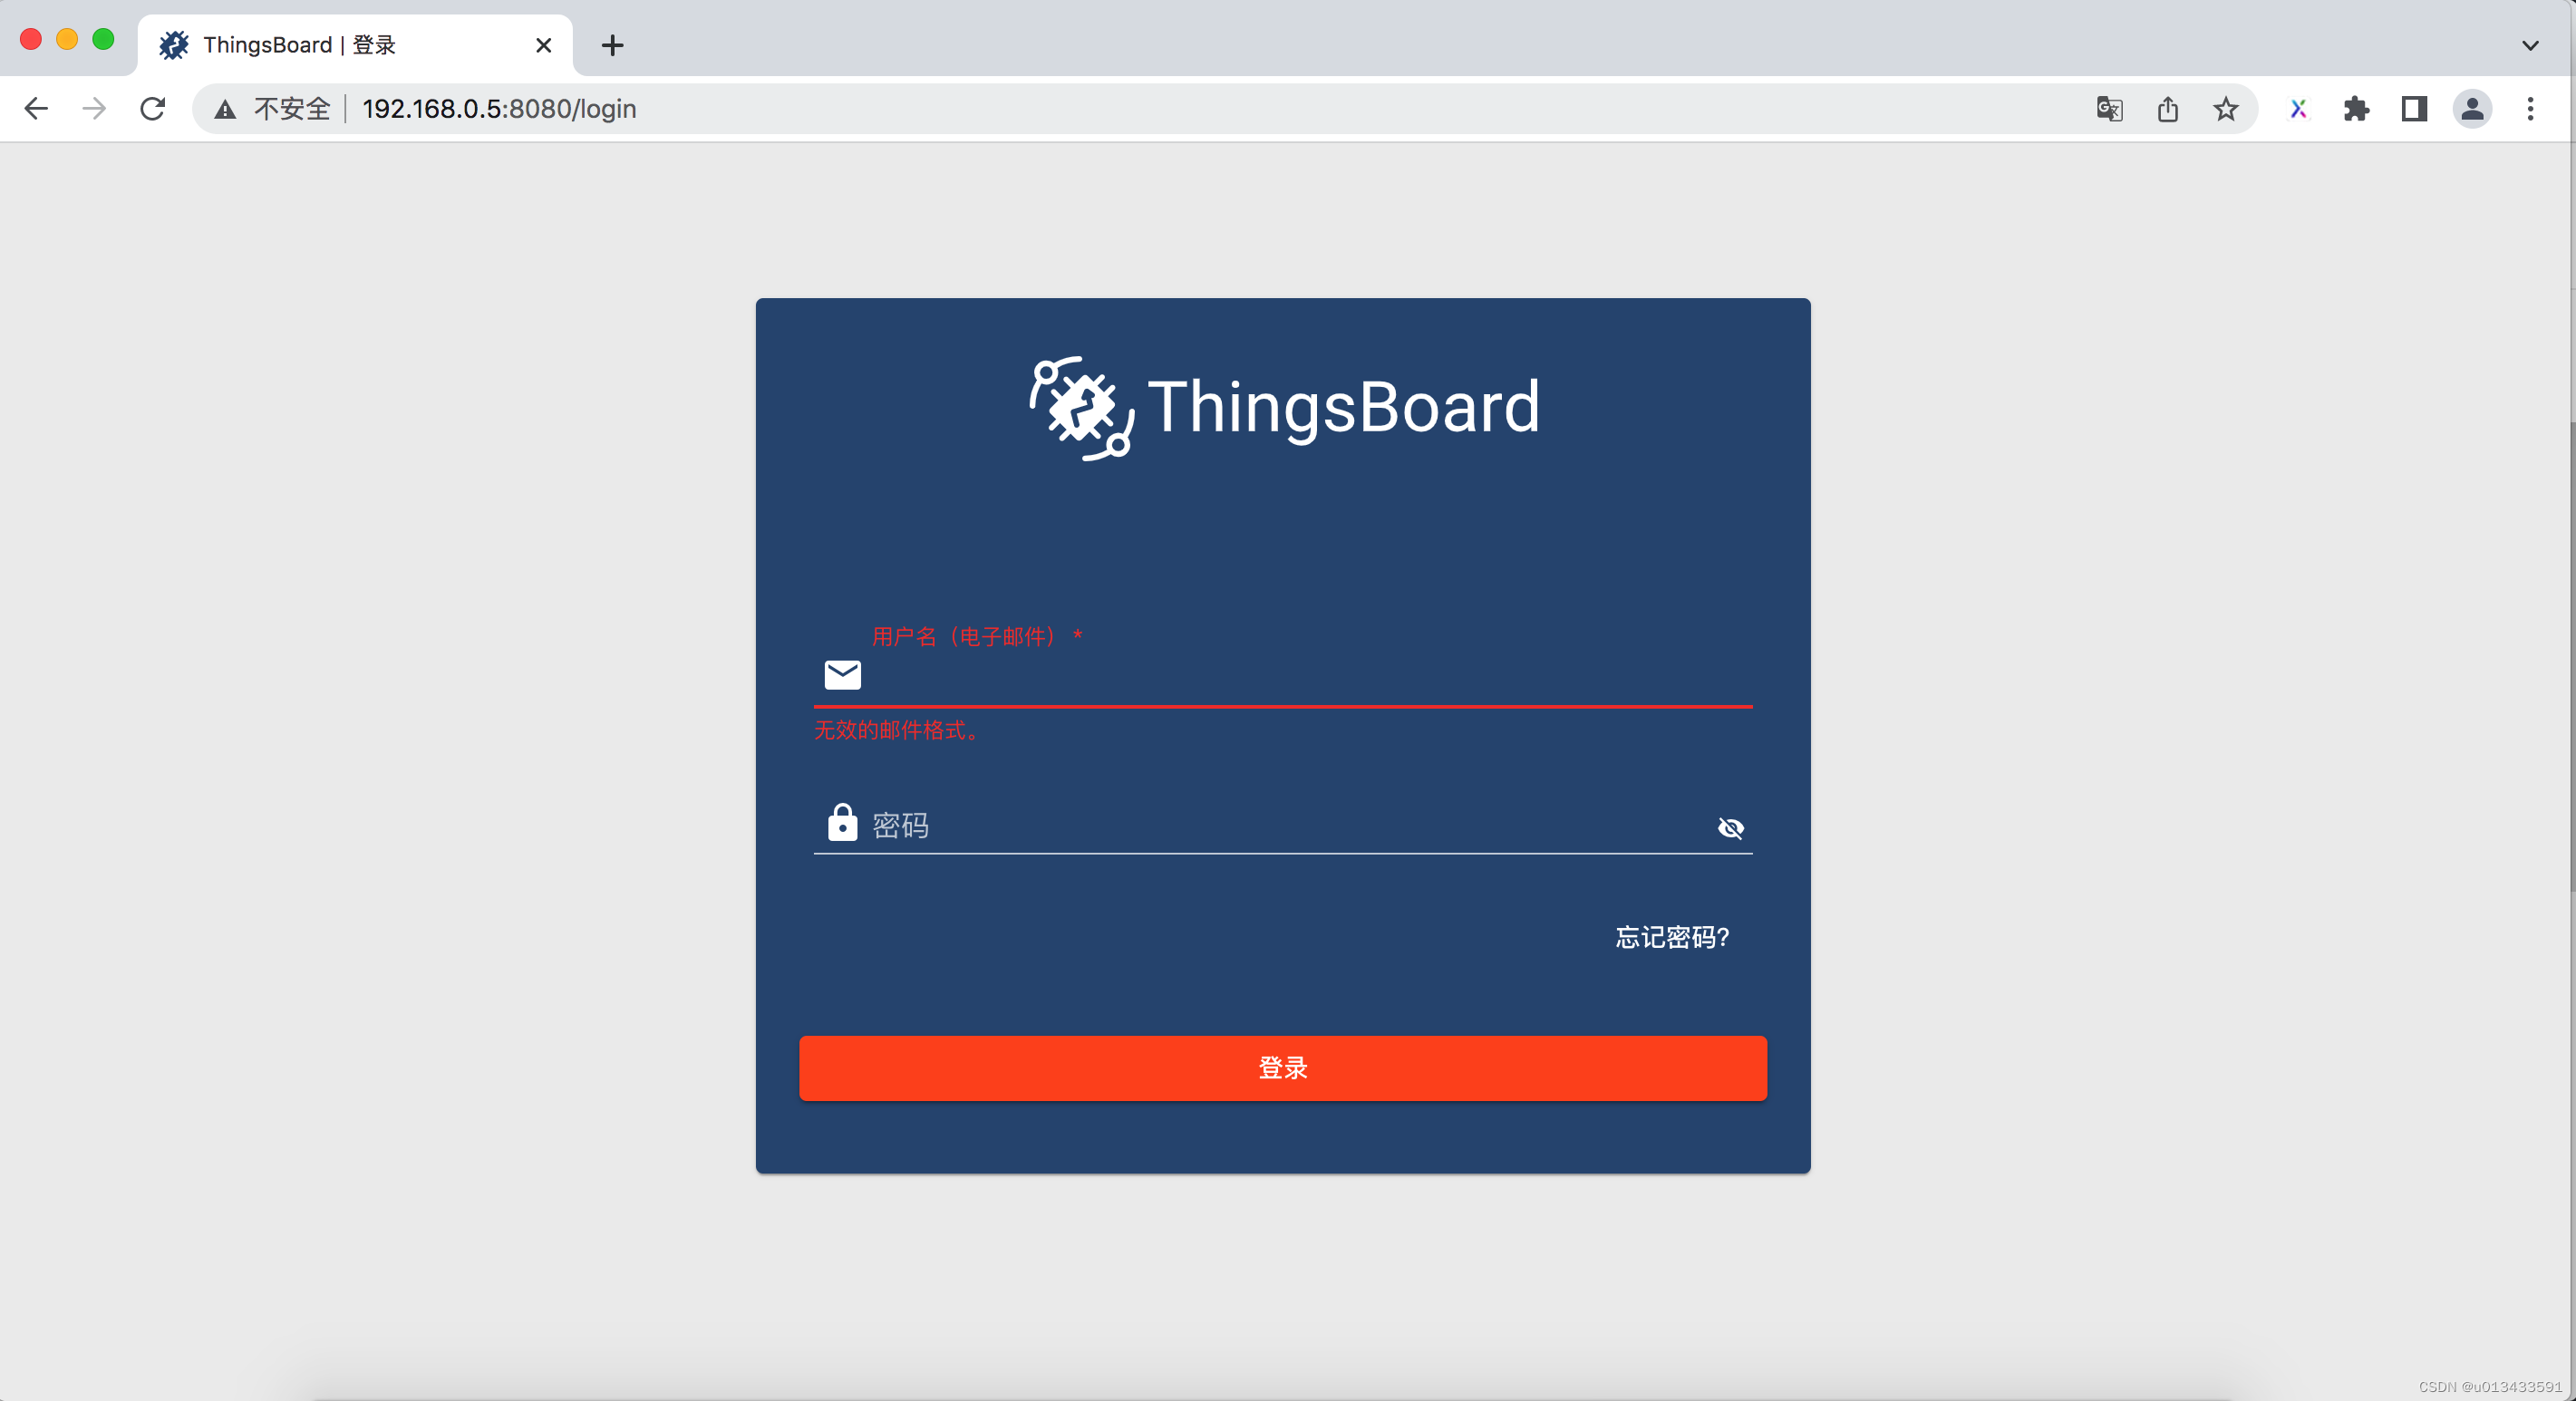The height and width of the screenshot is (1401, 2576).
Task: Click the forward navigation arrow
Action: (94, 108)
